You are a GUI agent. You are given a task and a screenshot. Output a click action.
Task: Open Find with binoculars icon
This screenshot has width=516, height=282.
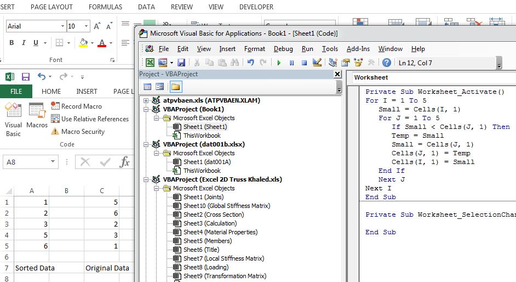tap(234, 62)
